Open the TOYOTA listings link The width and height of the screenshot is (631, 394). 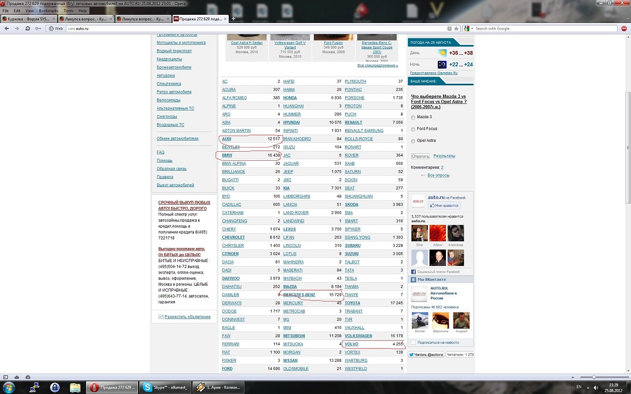pos(353,303)
